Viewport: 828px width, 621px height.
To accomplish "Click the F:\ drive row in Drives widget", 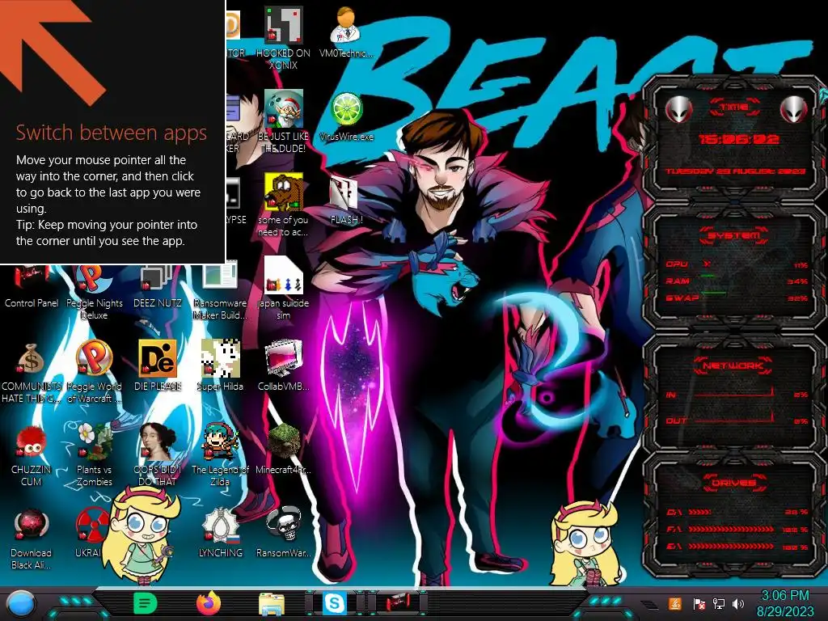I will click(737, 529).
